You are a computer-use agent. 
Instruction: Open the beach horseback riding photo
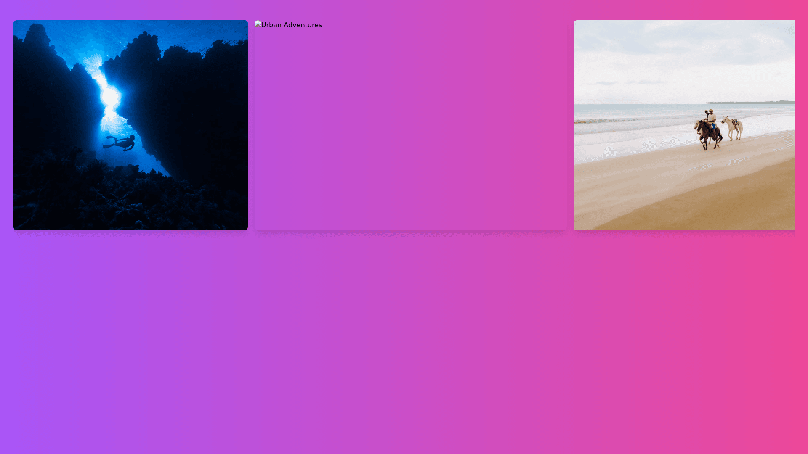coord(684,125)
